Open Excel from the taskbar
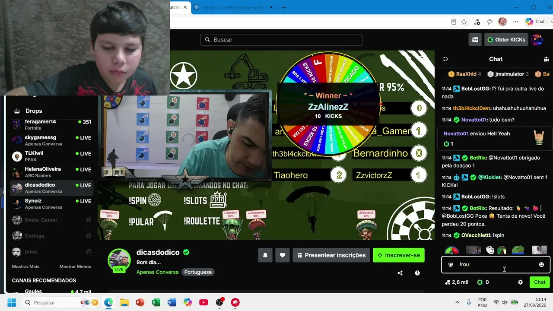This screenshot has height=311, width=553. pos(156,302)
